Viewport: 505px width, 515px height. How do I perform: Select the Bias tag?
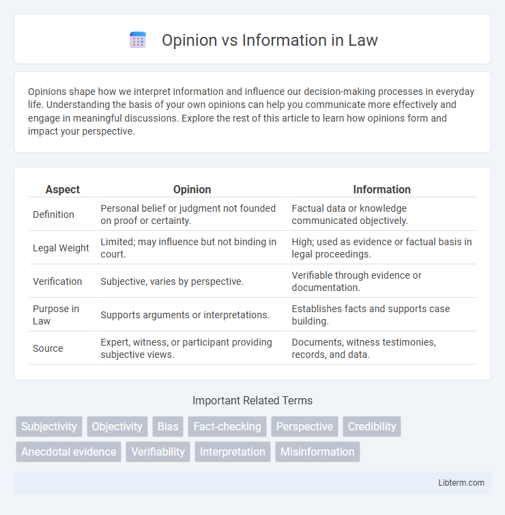[x=168, y=426]
